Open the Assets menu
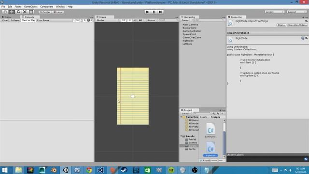The width and height of the screenshot is (309, 174). click(x=18, y=7)
